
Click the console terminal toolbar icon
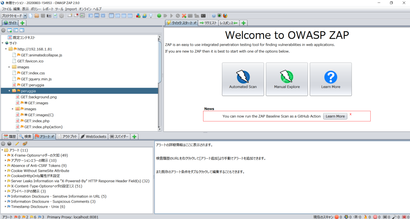[x=203, y=16]
